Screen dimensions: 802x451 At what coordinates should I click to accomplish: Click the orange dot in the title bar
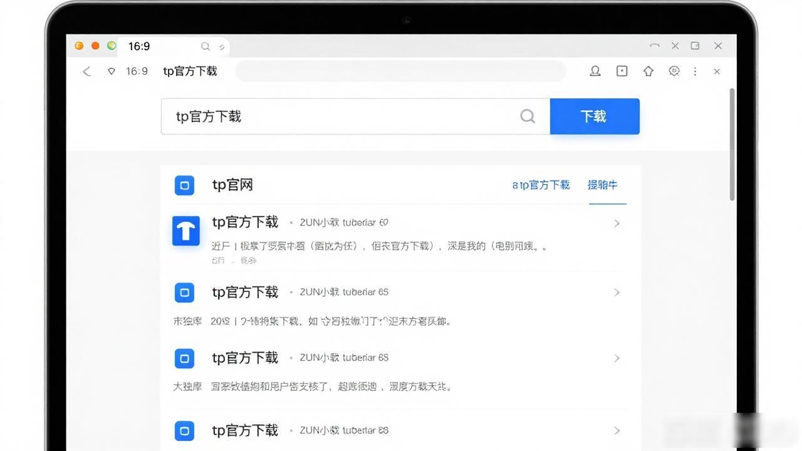point(95,46)
